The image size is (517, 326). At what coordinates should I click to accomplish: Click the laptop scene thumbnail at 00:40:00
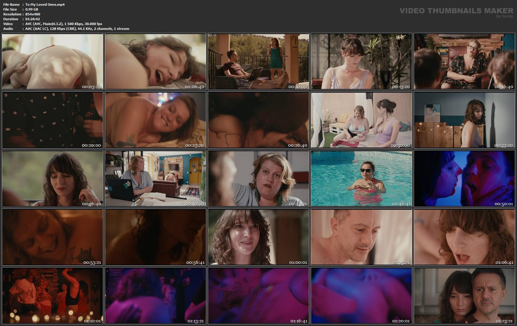pyautogui.click(x=156, y=178)
